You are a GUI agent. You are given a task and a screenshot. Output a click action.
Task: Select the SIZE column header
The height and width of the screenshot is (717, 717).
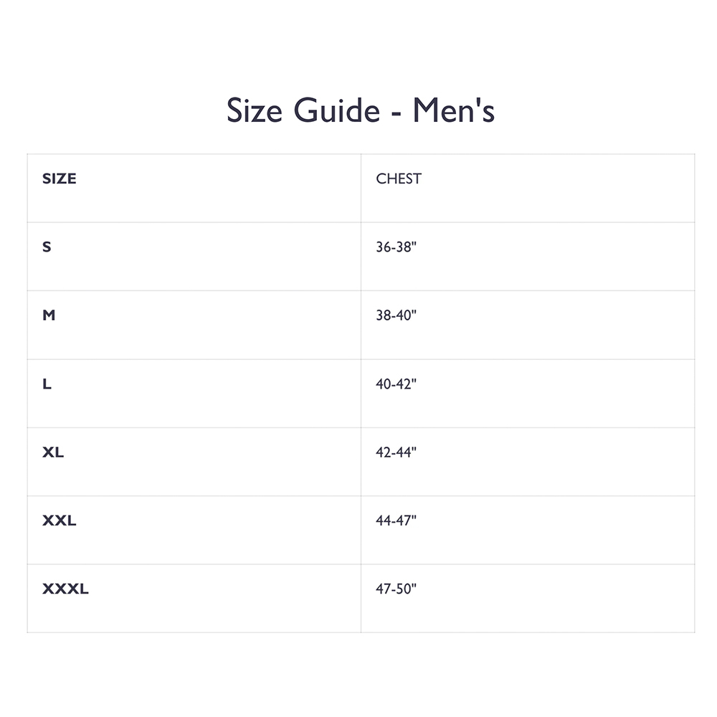pyautogui.click(x=59, y=179)
